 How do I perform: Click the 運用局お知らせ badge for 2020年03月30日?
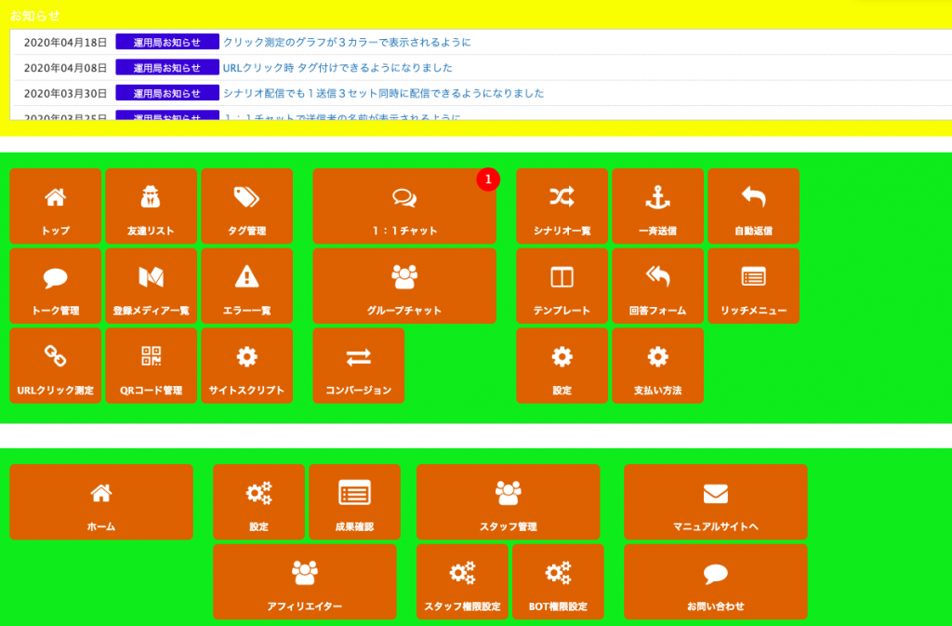(167, 93)
